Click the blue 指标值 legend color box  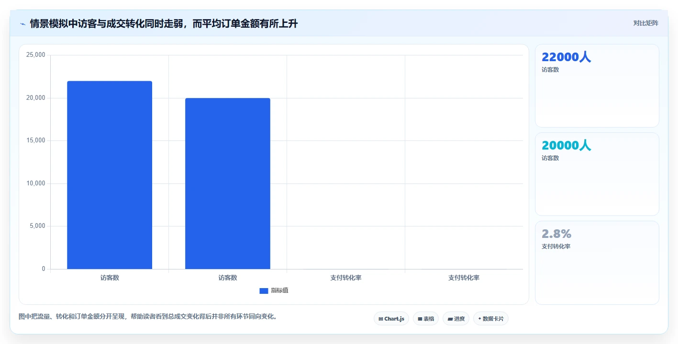pos(264,290)
